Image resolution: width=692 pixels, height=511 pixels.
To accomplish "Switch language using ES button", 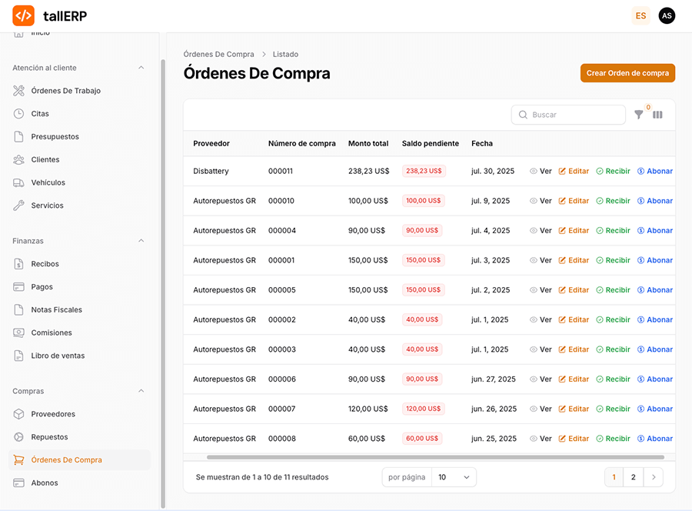I will click(640, 15).
